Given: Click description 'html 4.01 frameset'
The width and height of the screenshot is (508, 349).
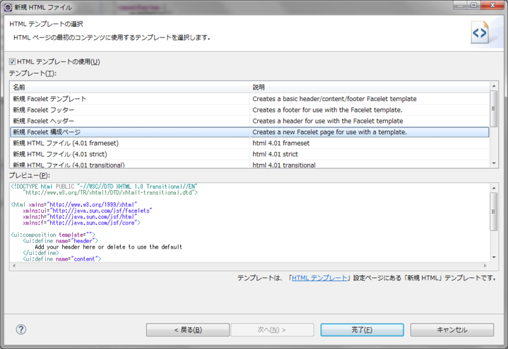Looking at the screenshot, I should [281, 143].
